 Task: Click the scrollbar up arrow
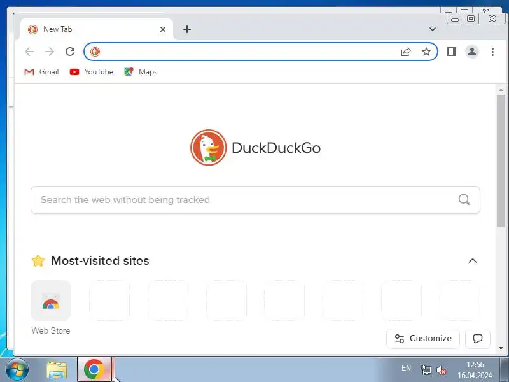point(501,89)
